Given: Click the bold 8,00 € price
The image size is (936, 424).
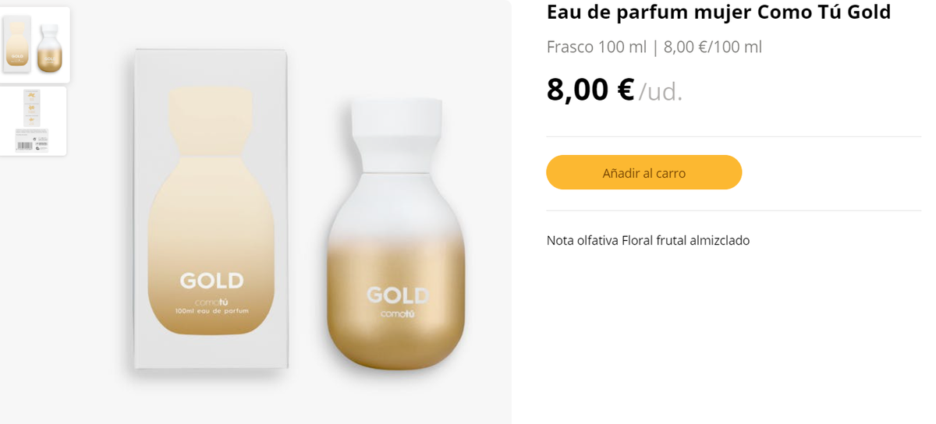Looking at the screenshot, I should pyautogui.click(x=590, y=90).
